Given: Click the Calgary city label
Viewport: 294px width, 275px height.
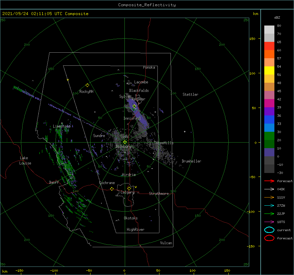Looking at the screenshot, I should pyautogui.click(x=127, y=192).
